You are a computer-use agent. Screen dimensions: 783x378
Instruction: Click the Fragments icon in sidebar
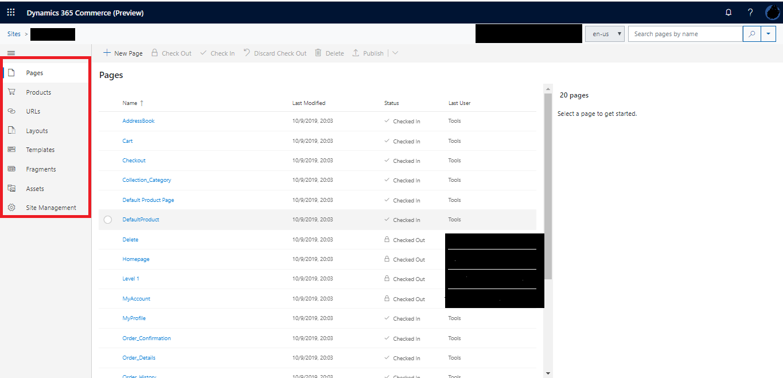11,169
